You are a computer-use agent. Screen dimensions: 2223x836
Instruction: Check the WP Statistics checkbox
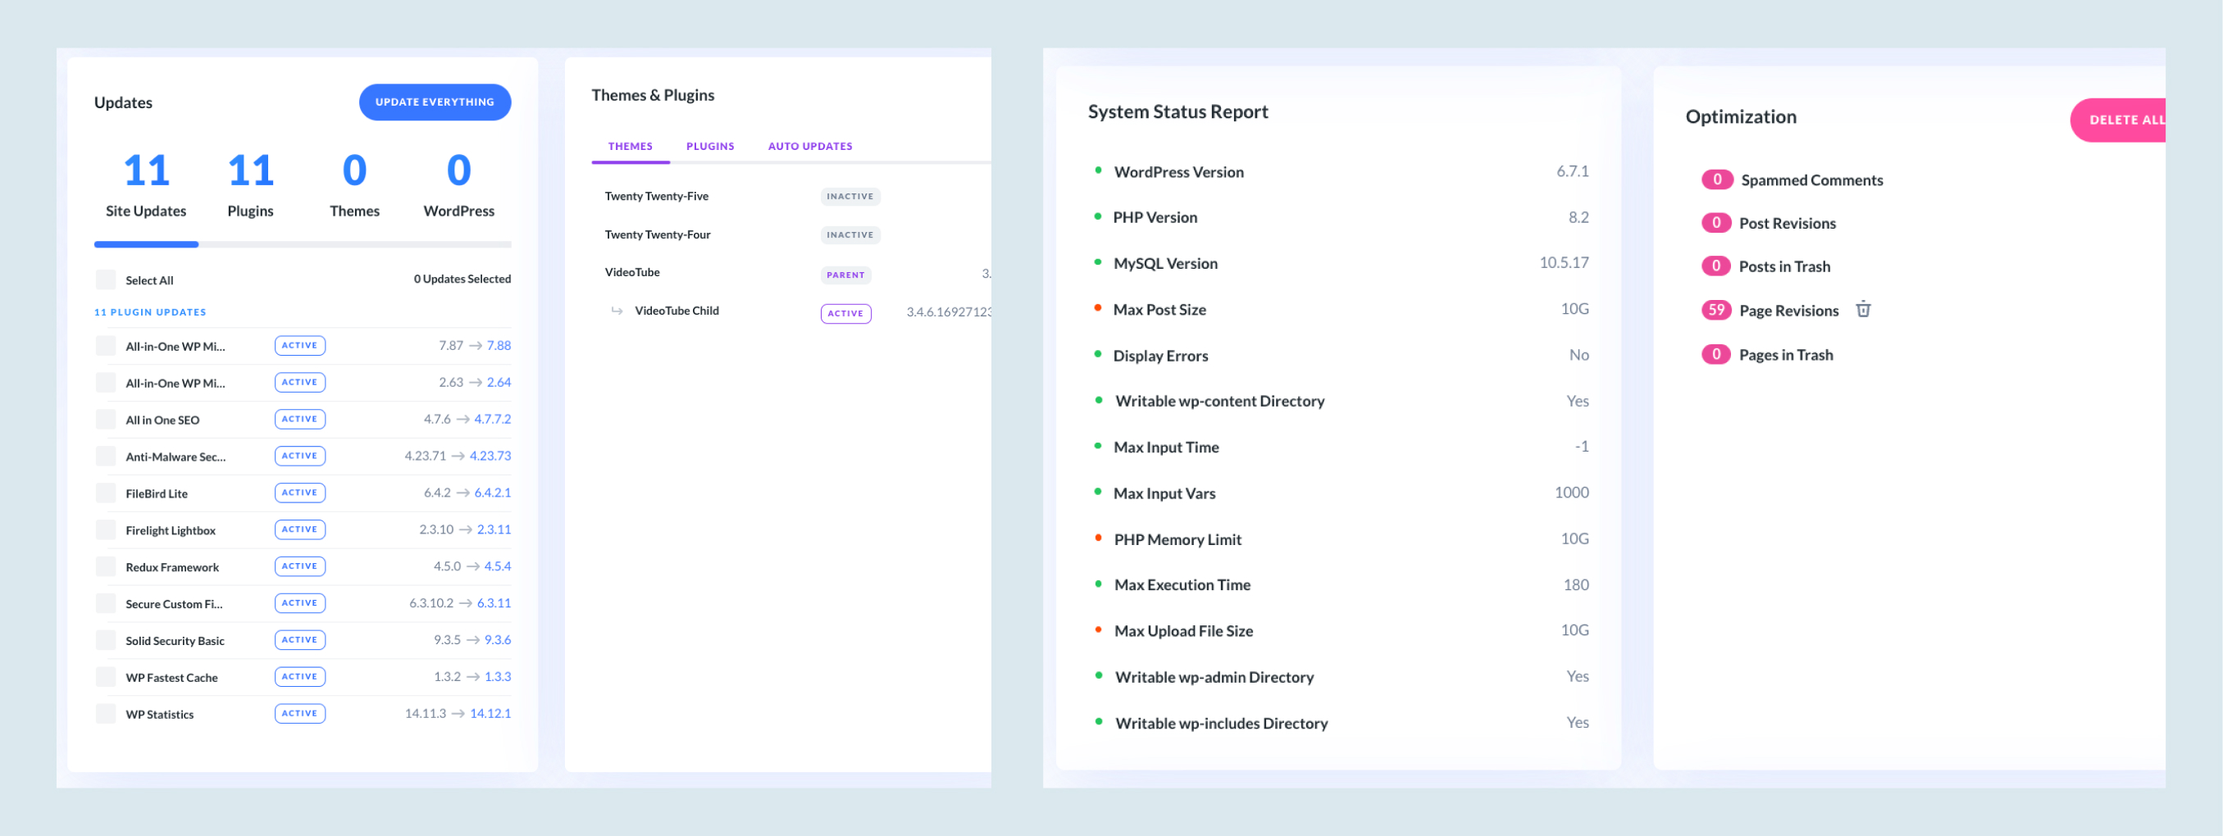(105, 714)
